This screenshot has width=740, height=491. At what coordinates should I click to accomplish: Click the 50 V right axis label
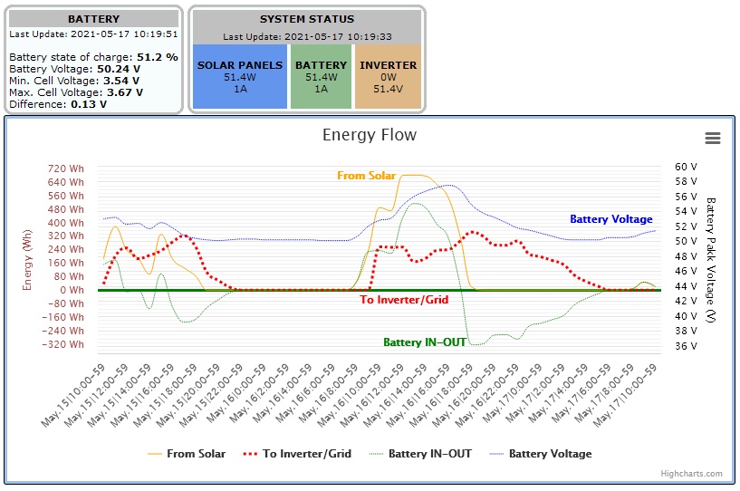click(686, 241)
